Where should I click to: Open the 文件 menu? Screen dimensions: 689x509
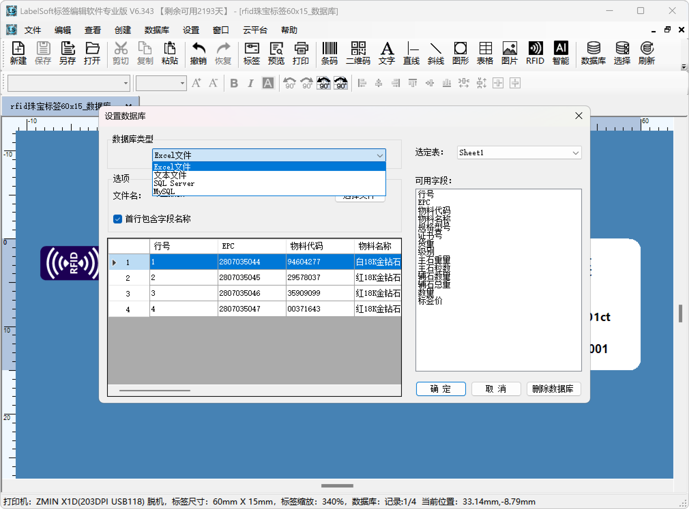click(x=33, y=30)
